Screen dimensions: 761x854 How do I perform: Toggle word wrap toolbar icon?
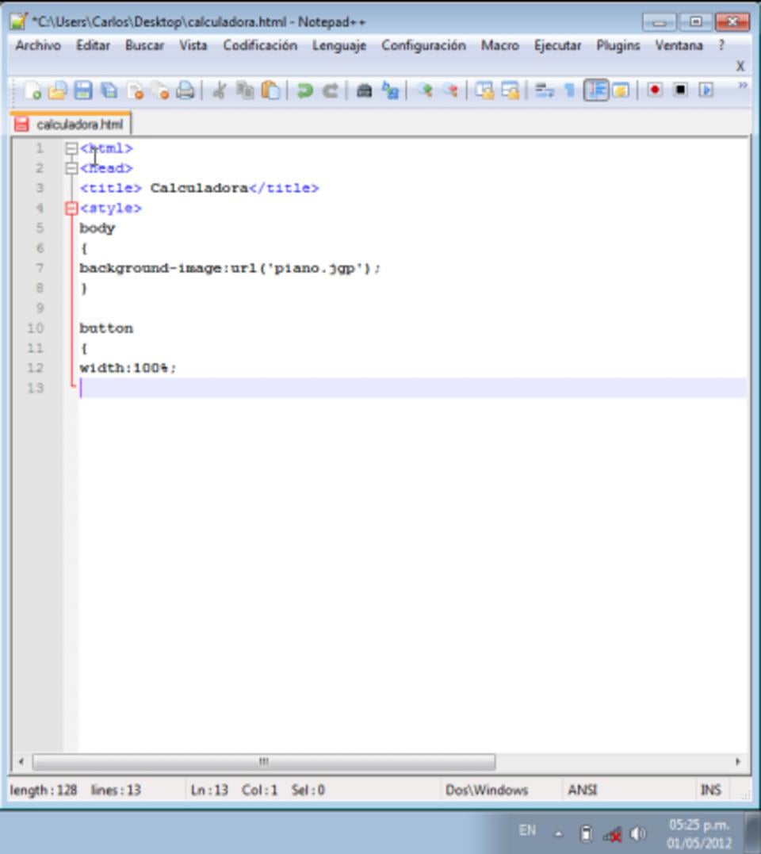pyautogui.click(x=544, y=90)
